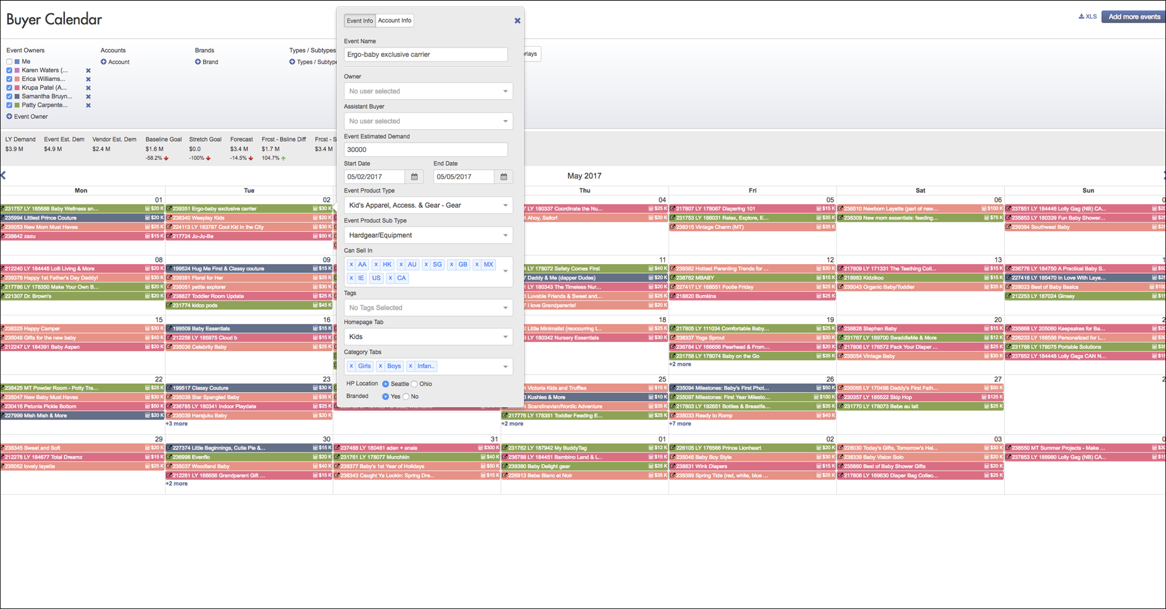
Task: Show +7 more events on Friday 26
Action: click(x=680, y=424)
